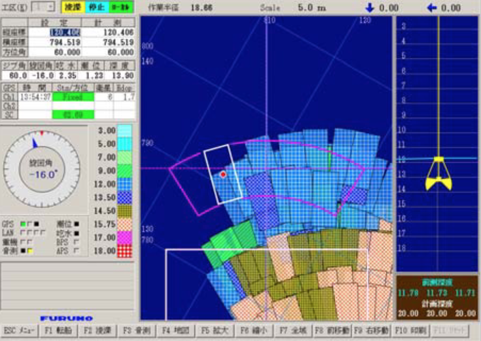The width and height of the screenshot is (481, 341).
Task: Zoom in with F5 拡大
Action: [215, 331]
